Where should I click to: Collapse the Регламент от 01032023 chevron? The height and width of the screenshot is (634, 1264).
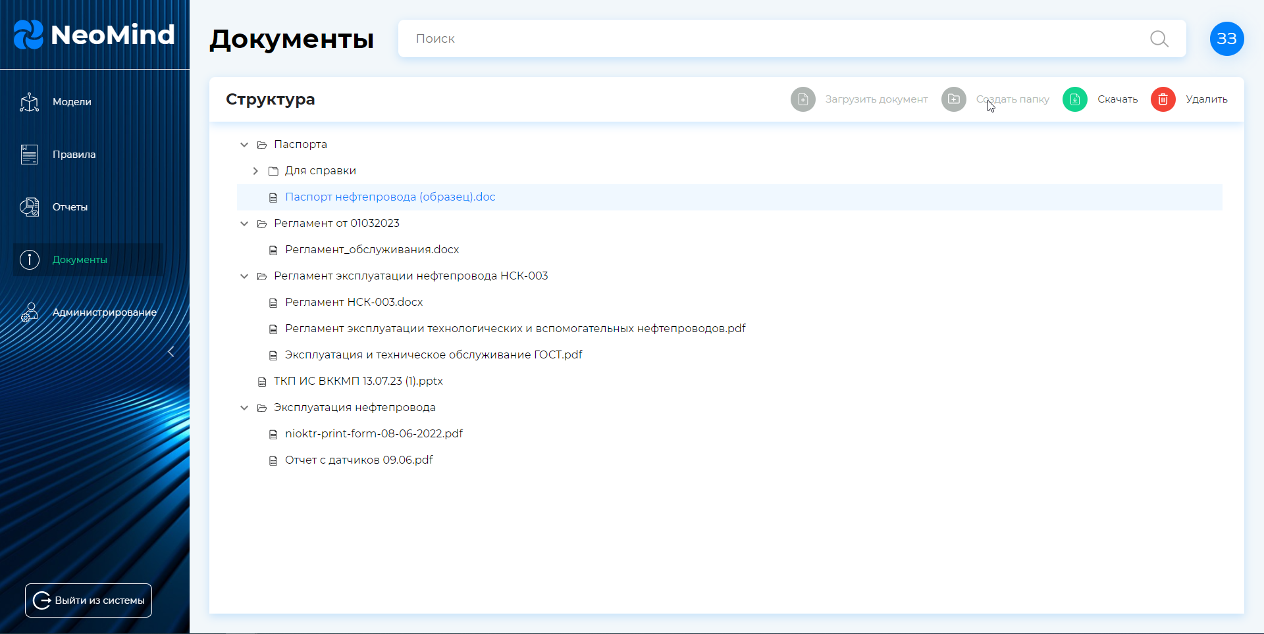pyautogui.click(x=244, y=224)
